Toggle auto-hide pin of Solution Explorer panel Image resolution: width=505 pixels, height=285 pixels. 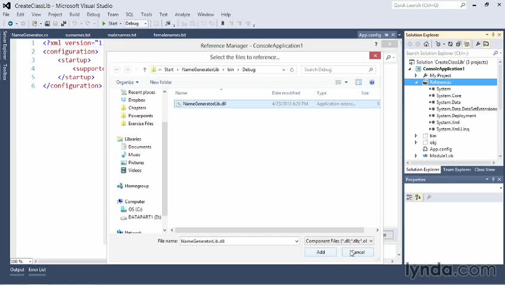pyautogui.click(x=493, y=34)
